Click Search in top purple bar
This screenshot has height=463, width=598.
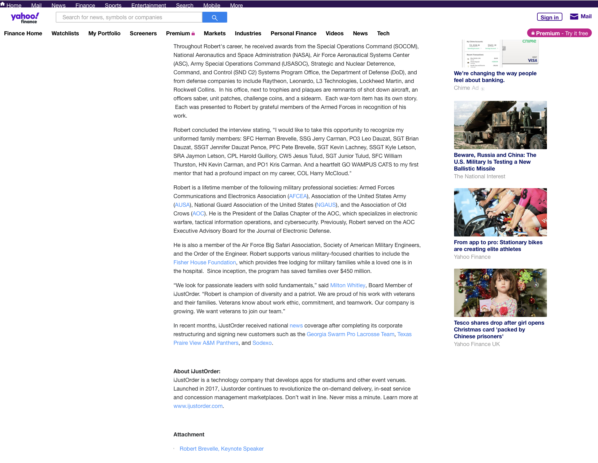[184, 5]
